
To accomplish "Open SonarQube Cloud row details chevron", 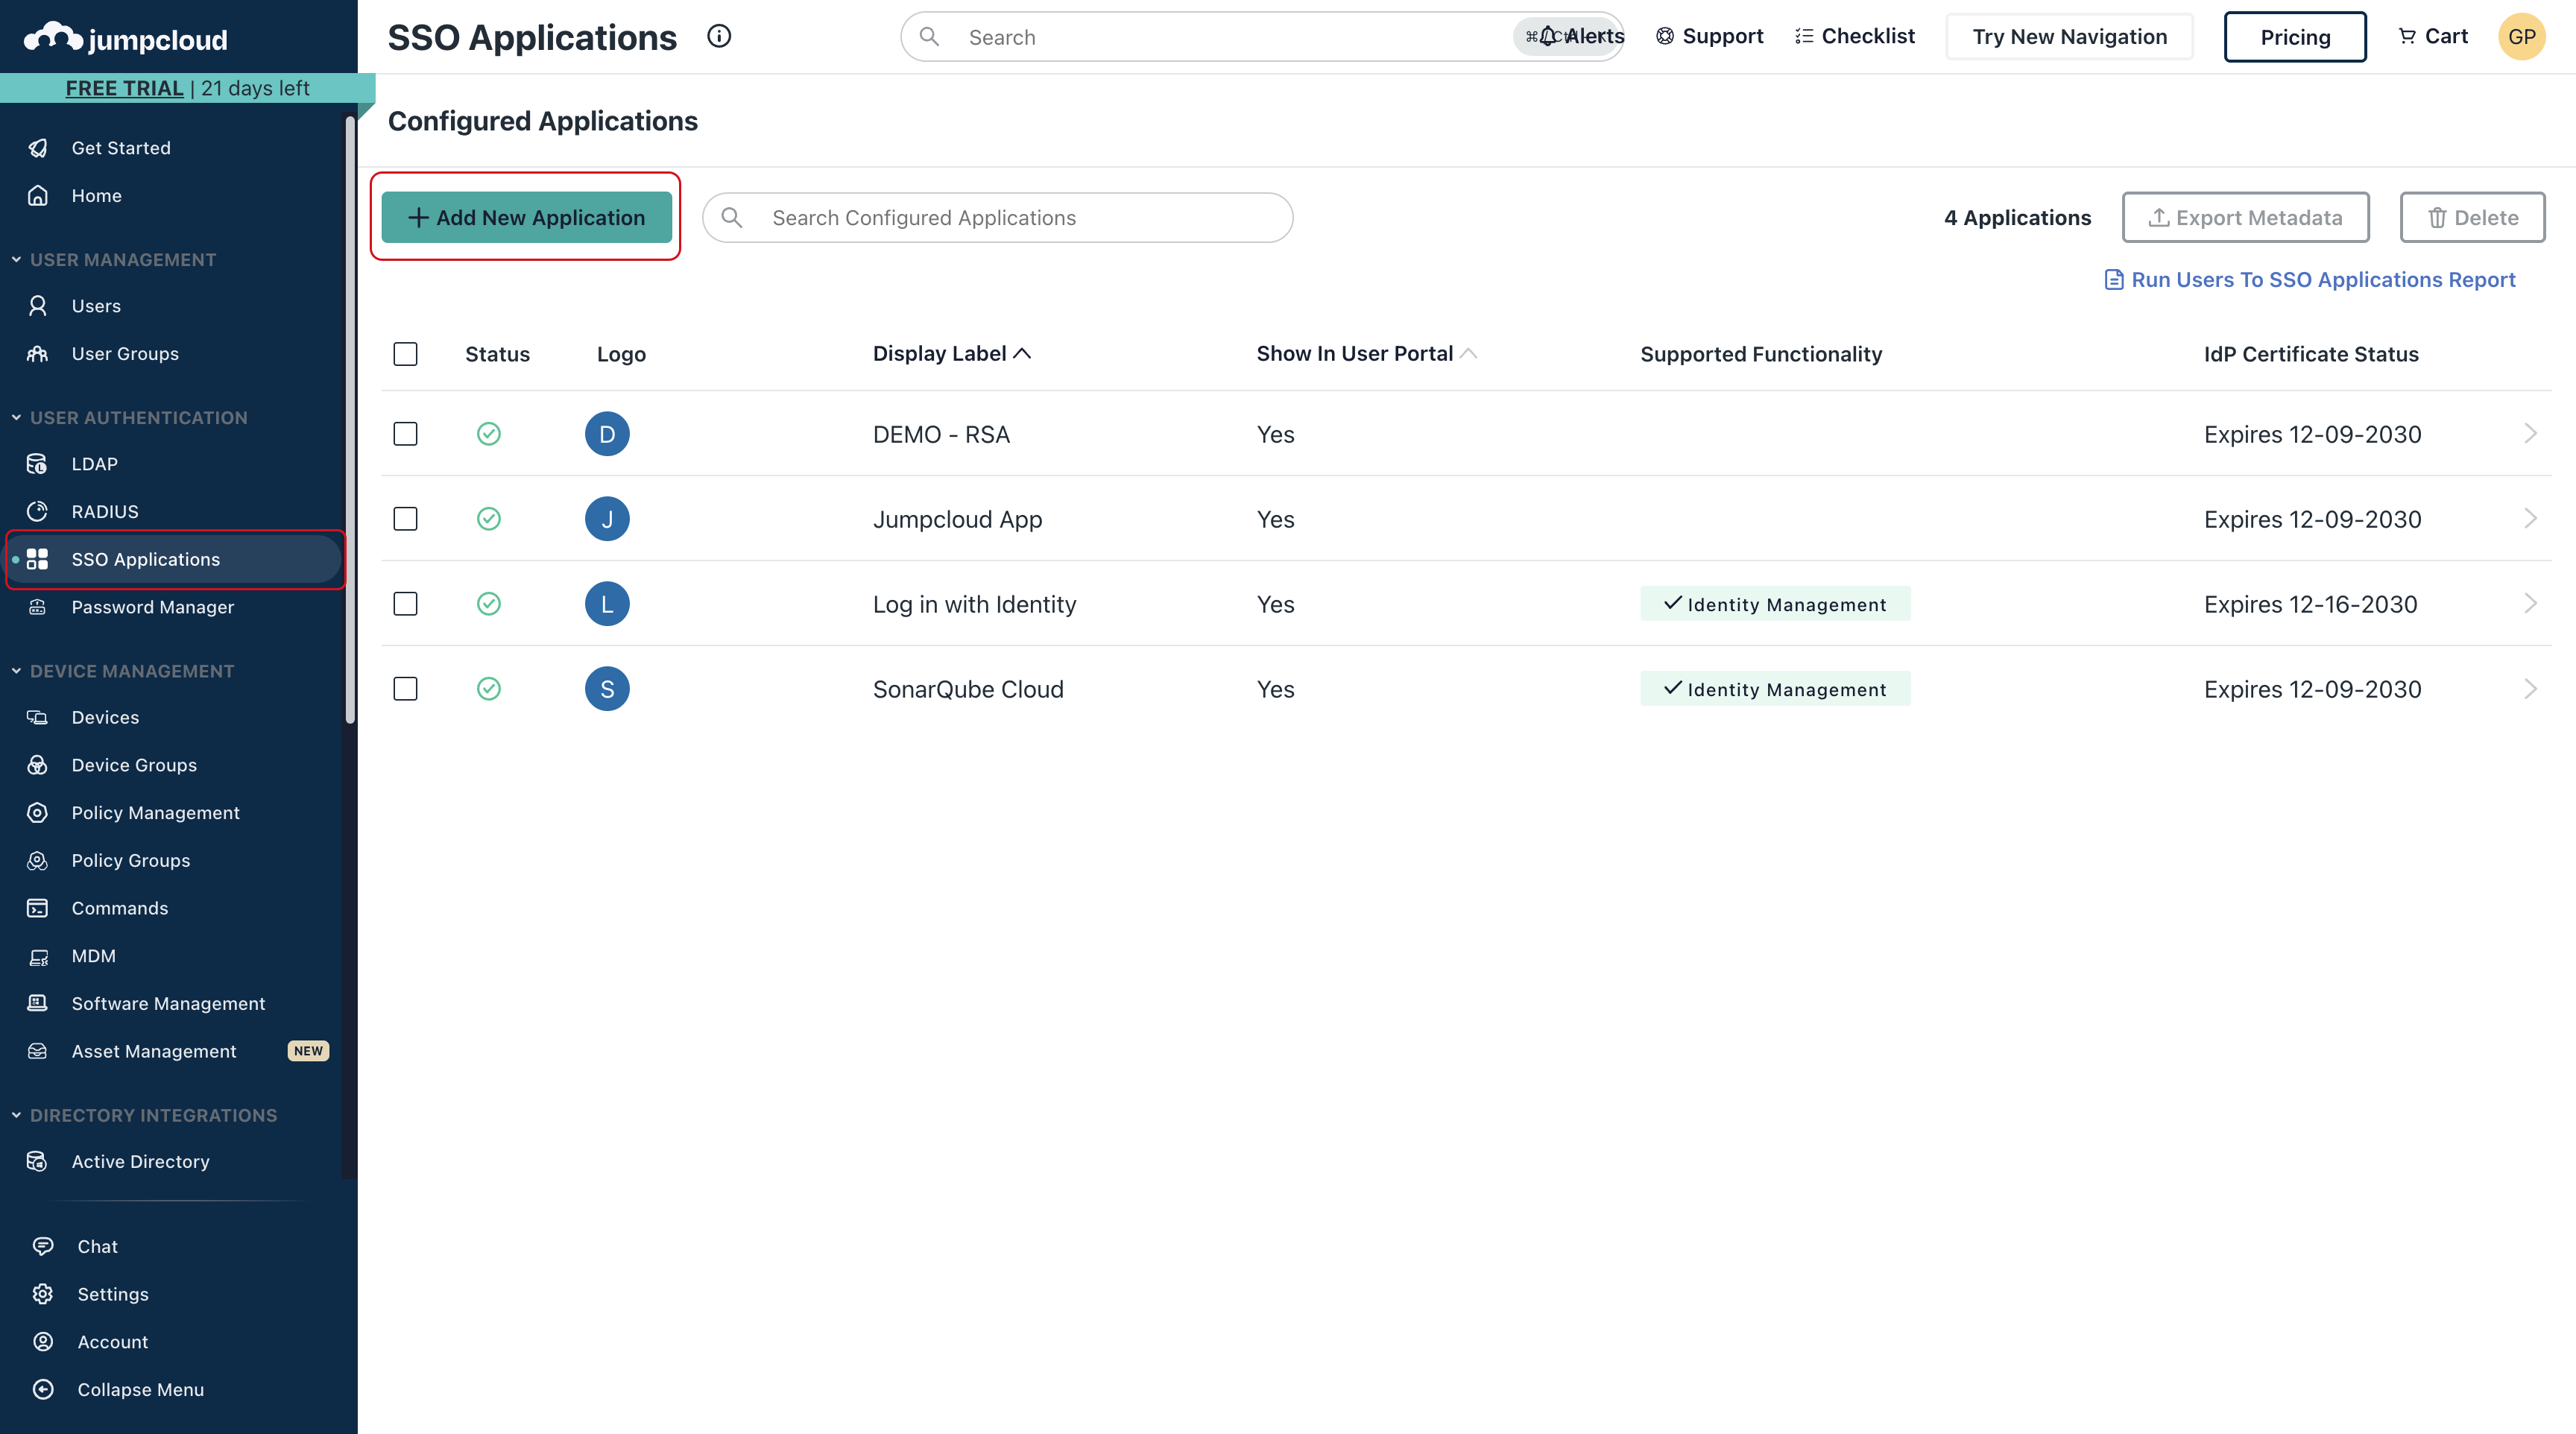I will 2530,688.
